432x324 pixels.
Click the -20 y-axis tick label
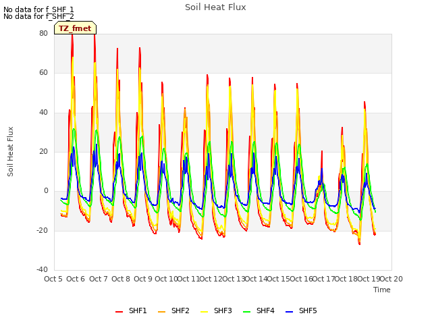point(42,230)
